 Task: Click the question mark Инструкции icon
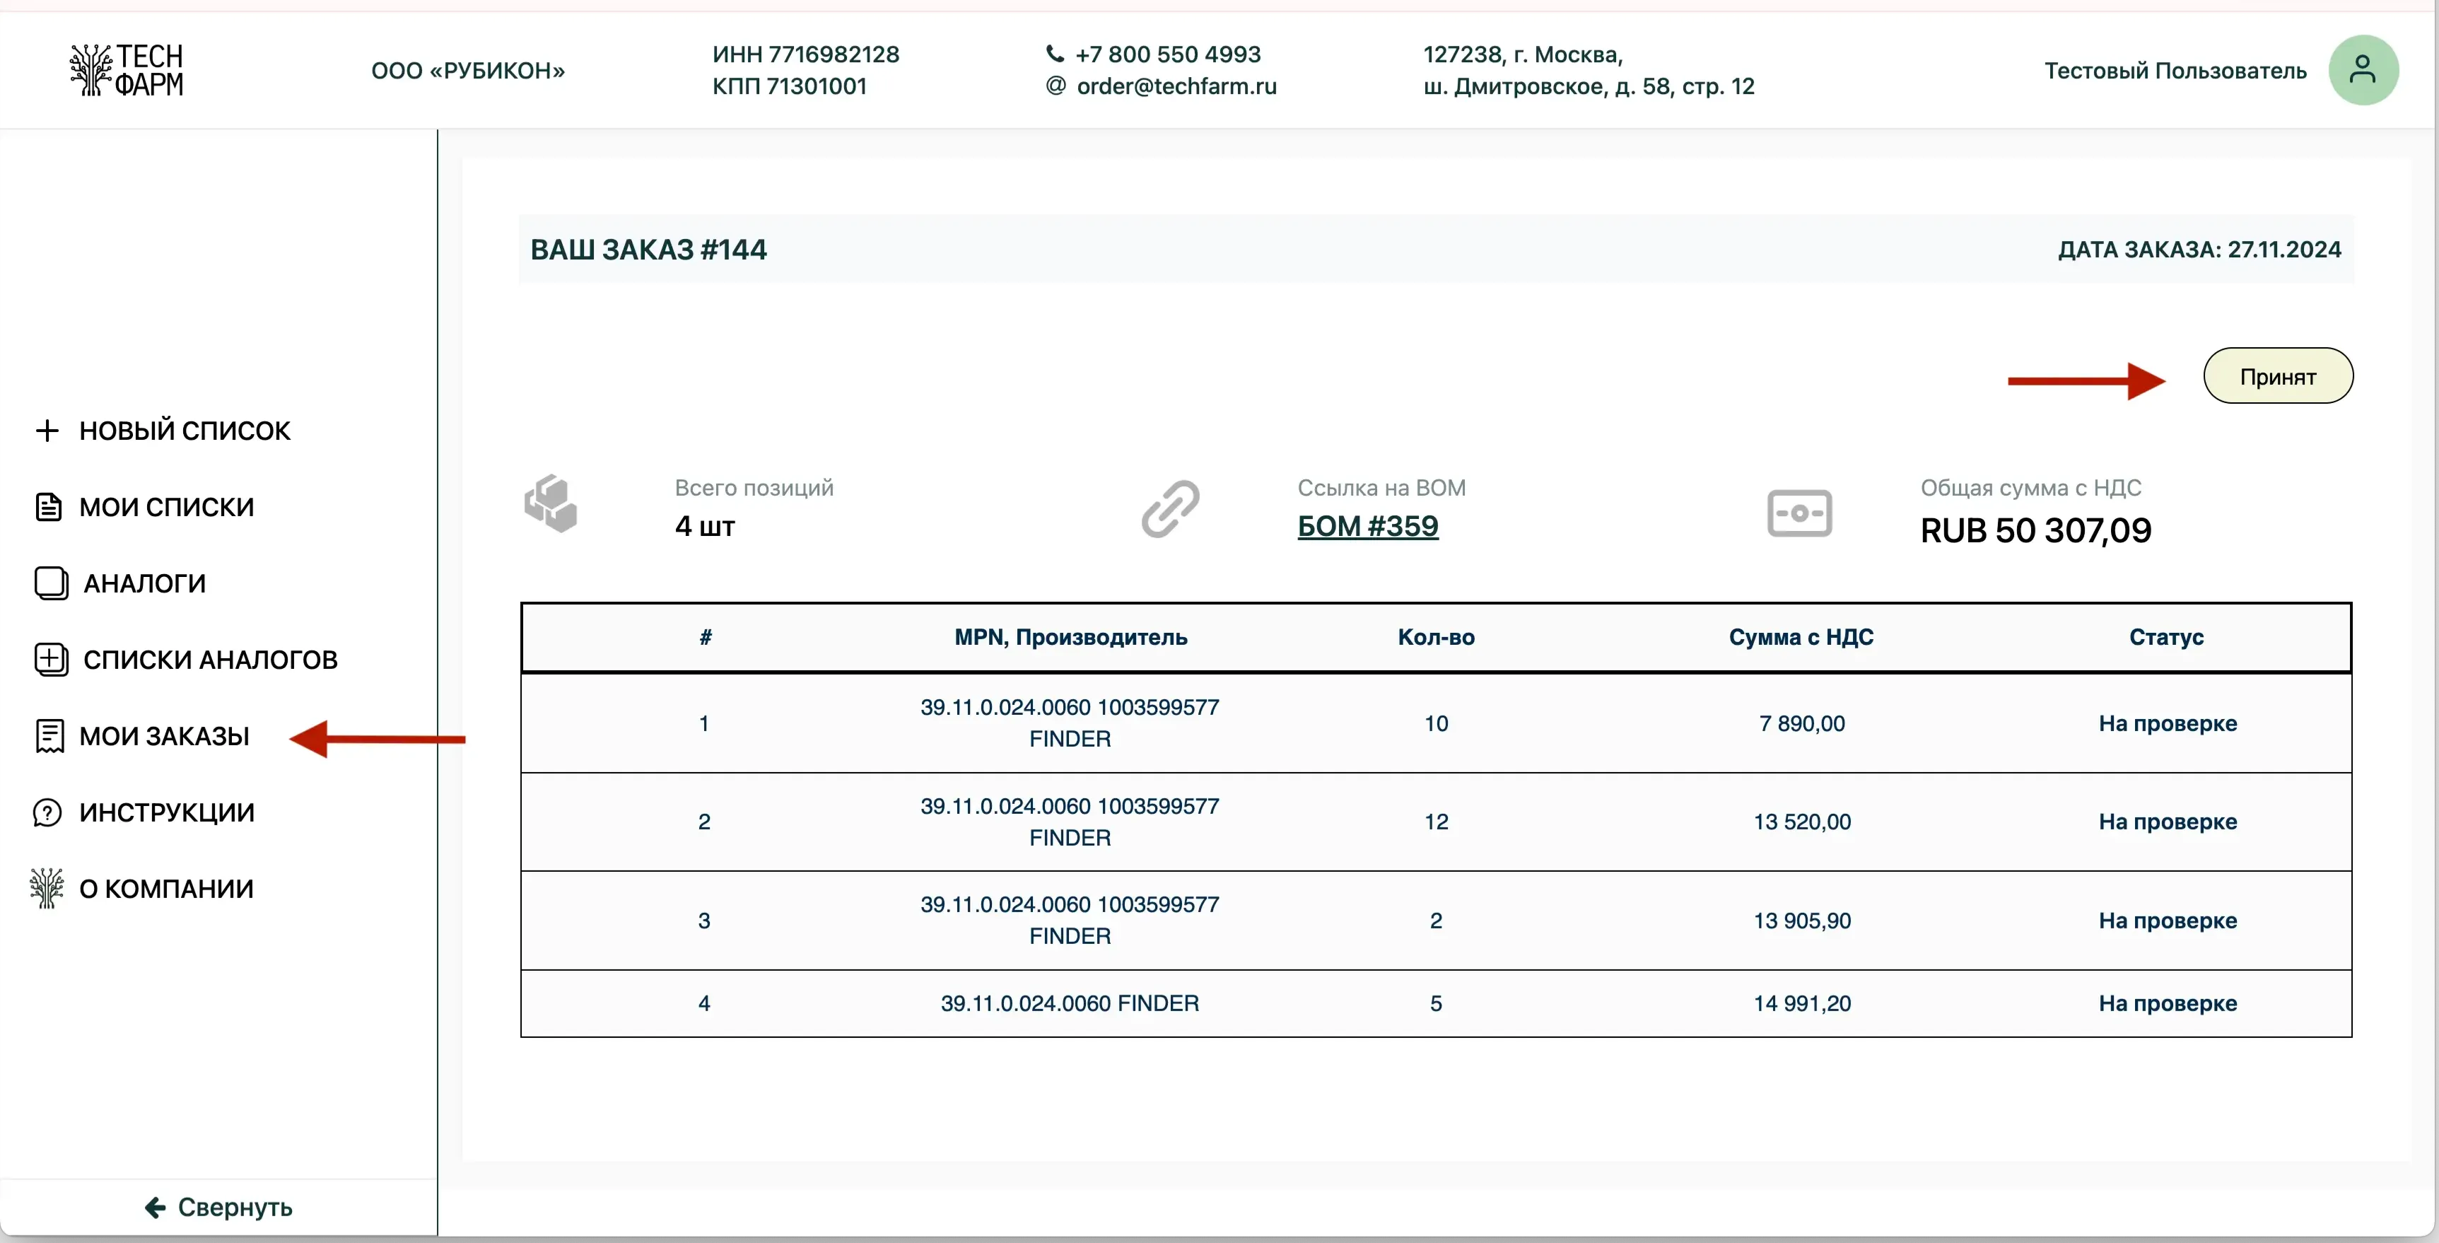(x=47, y=812)
